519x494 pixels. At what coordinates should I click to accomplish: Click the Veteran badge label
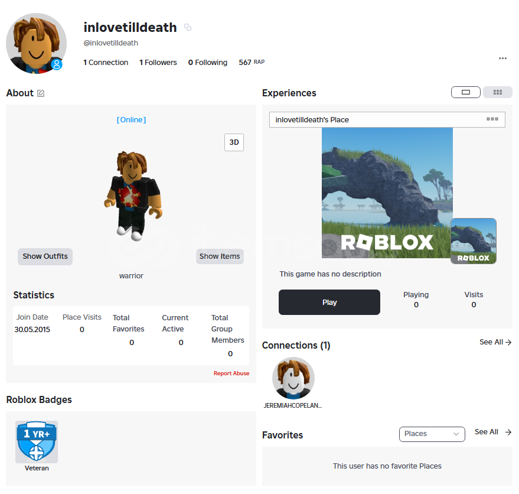(37, 468)
